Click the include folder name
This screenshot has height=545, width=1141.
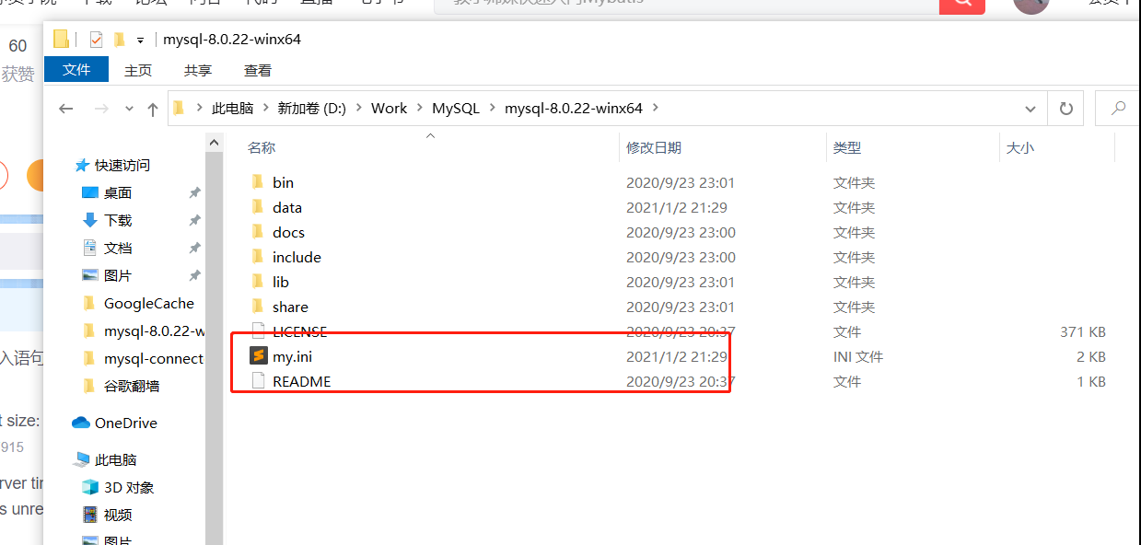[297, 257]
